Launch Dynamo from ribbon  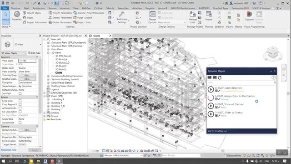coord(249,16)
